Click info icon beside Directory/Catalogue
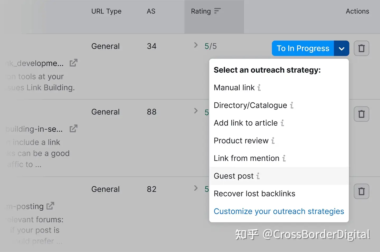380x252 pixels. point(292,105)
